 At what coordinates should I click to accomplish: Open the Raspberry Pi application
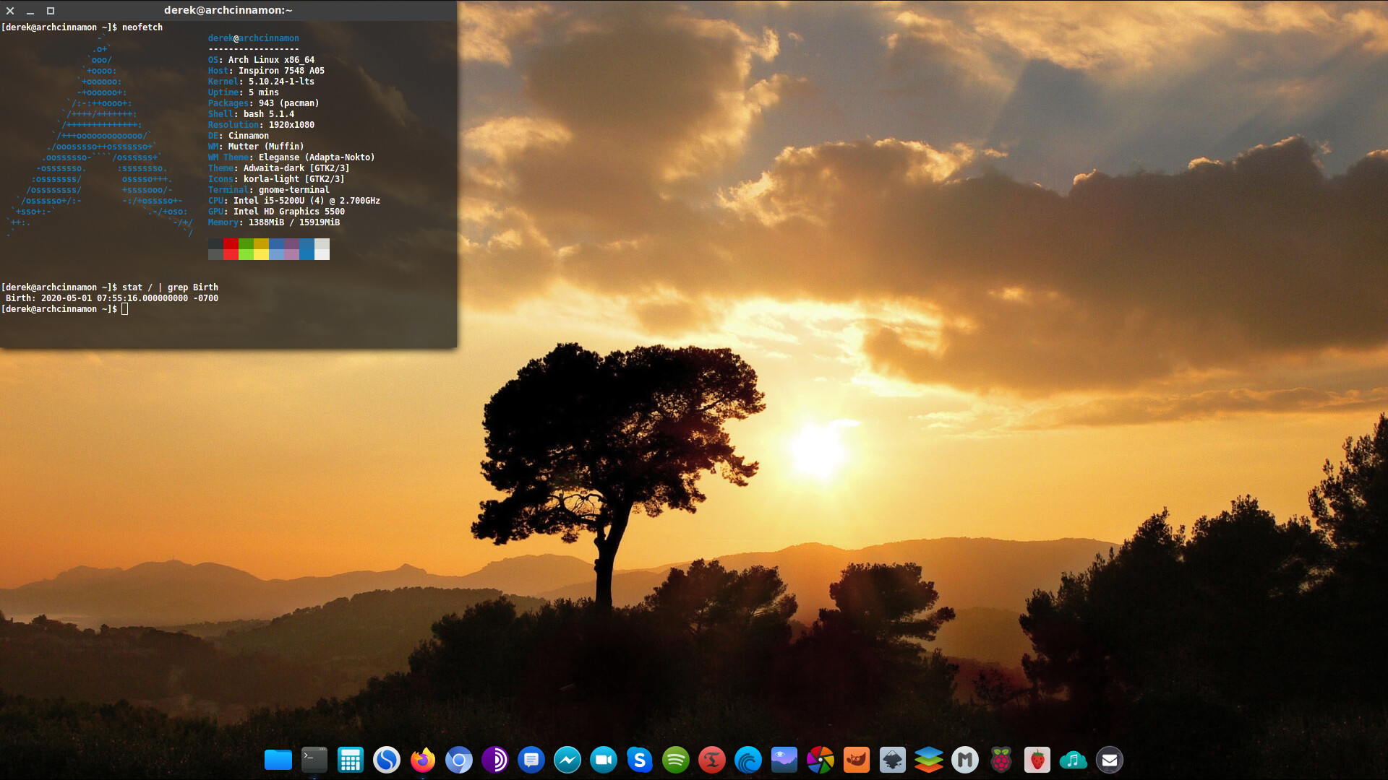tap(1001, 760)
